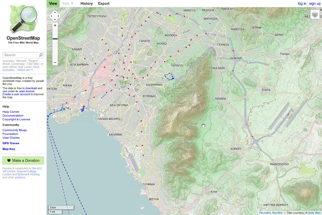322x215 pixels.
Task: Open the Copyright & License link
Action: click(16, 119)
